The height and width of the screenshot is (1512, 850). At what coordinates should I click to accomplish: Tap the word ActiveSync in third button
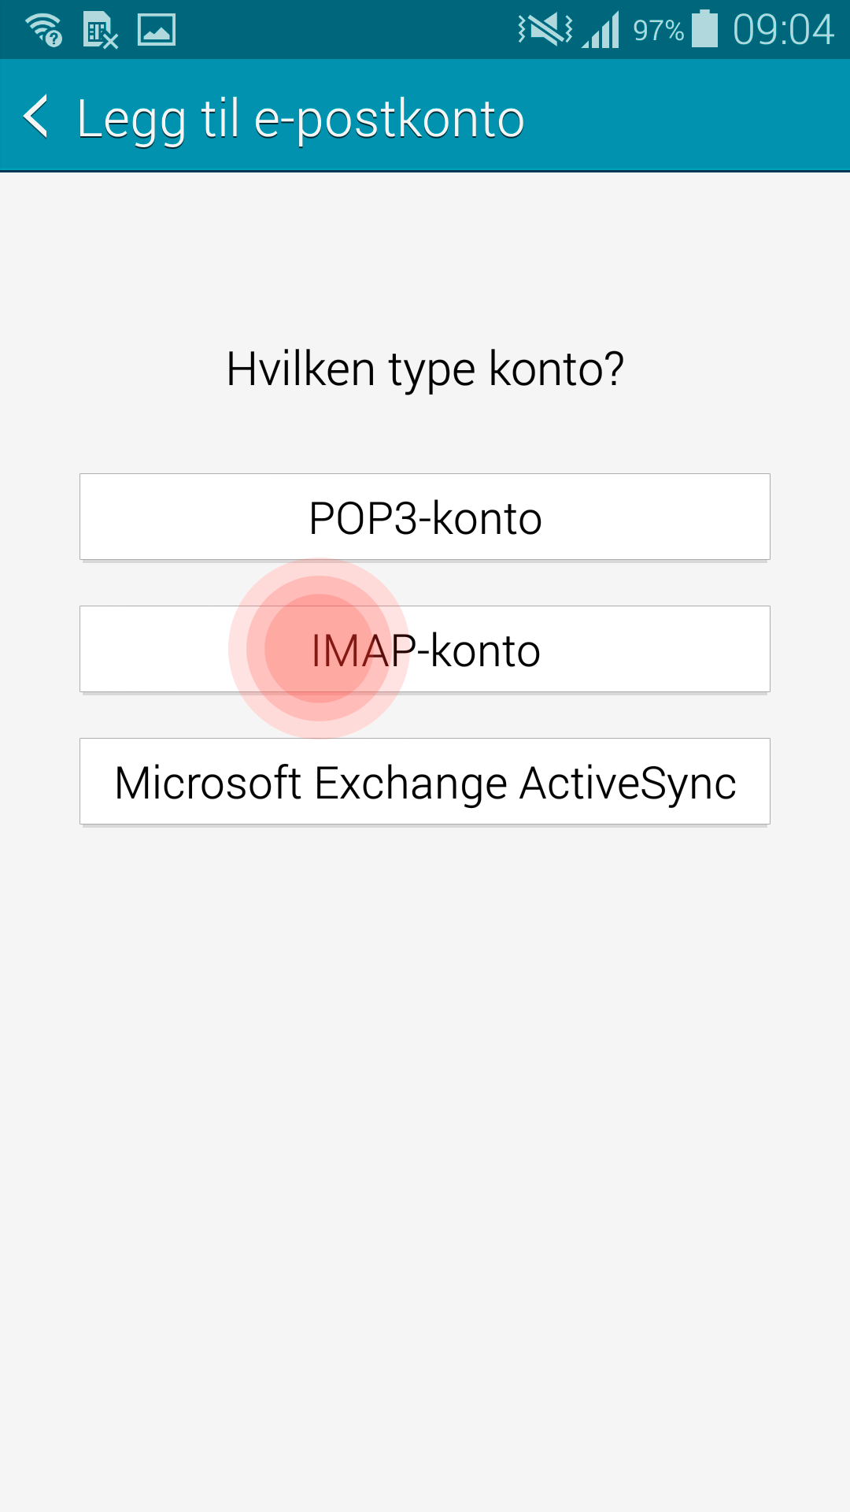pos(628,784)
